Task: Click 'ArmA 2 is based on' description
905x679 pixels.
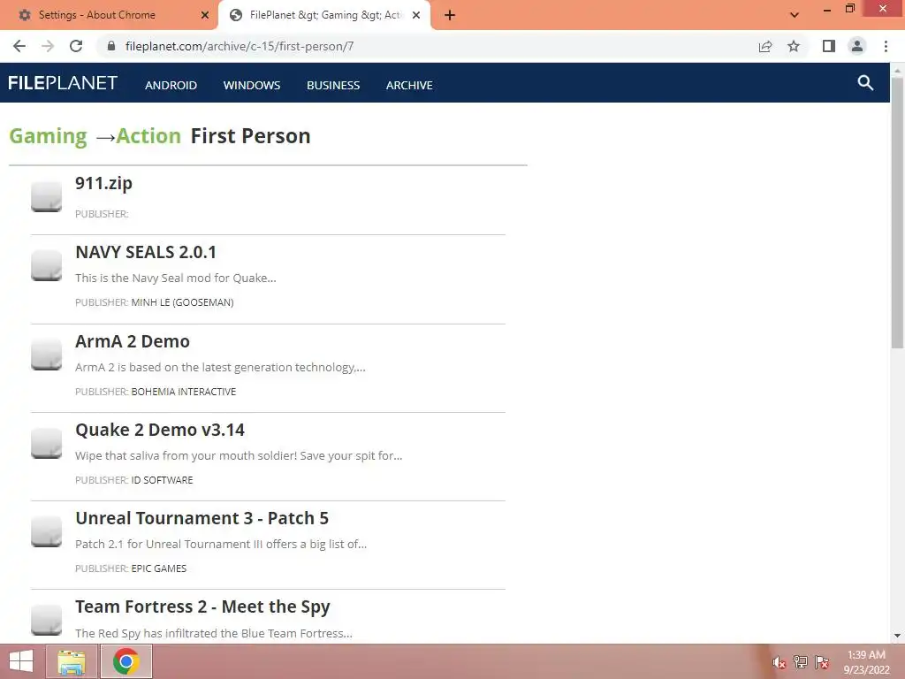Action: click(x=220, y=367)
